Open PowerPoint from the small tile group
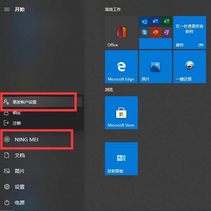211x211 pixels. click(155, 32)
